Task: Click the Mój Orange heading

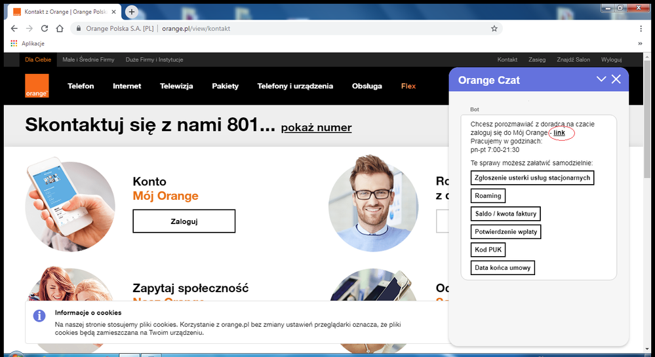Action: tap(165, 196)
